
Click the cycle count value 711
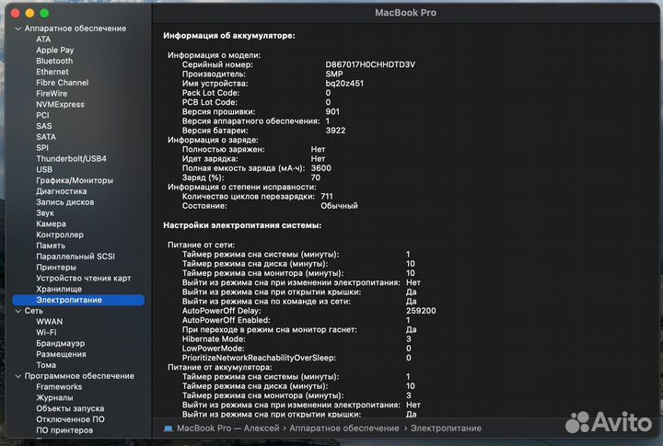click(x=326, y=197)
